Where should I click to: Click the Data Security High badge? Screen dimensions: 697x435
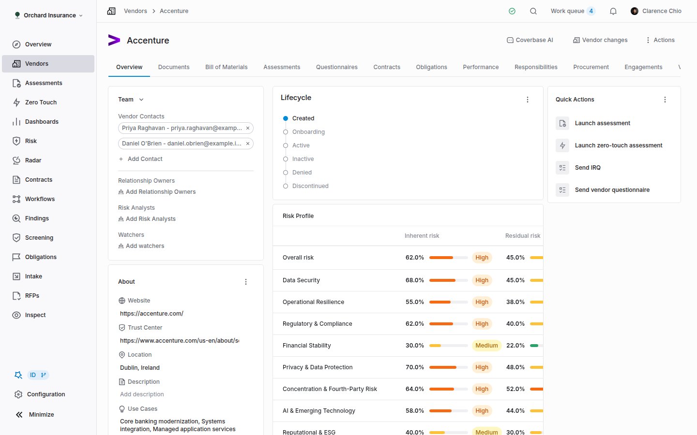click(x=482, y=280)
